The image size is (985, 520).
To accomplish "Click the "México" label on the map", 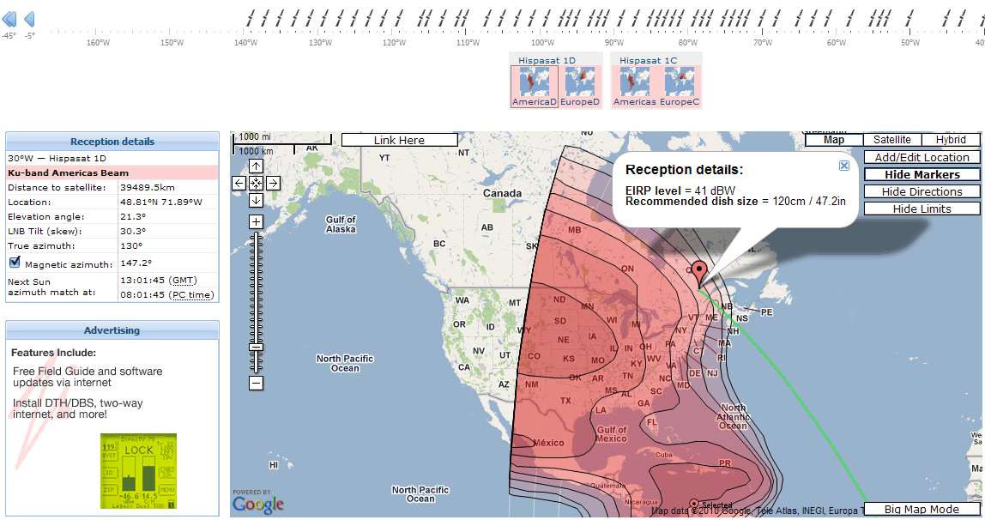I will (548, 443).
